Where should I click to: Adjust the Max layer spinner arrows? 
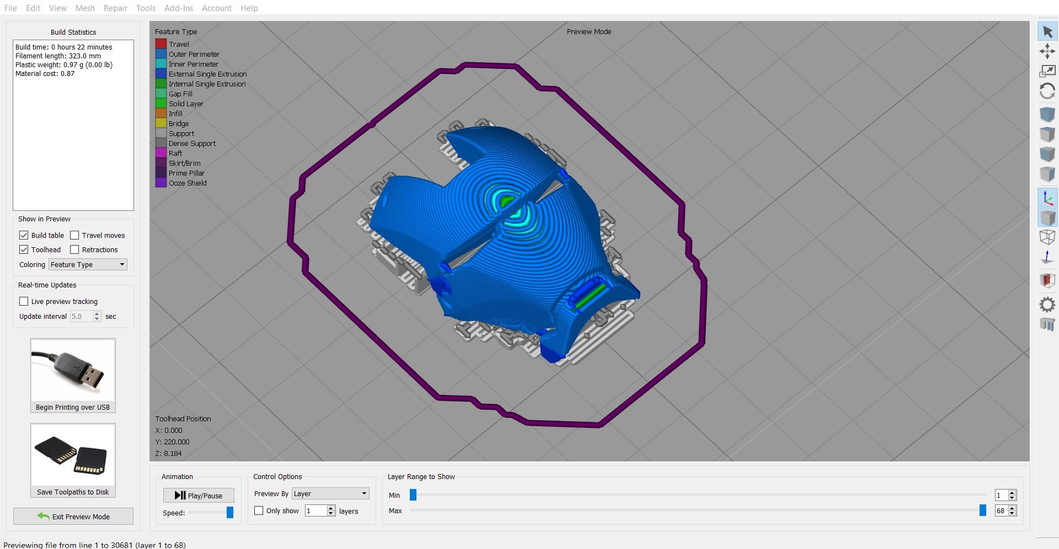click(x=1012, y=510)
